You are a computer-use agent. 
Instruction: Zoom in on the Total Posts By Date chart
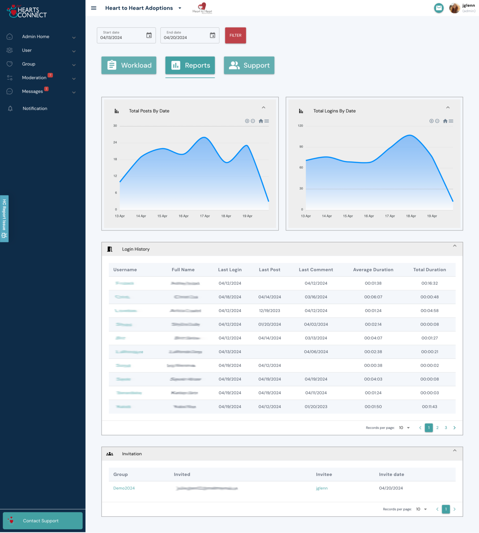(x=247, y=121)
